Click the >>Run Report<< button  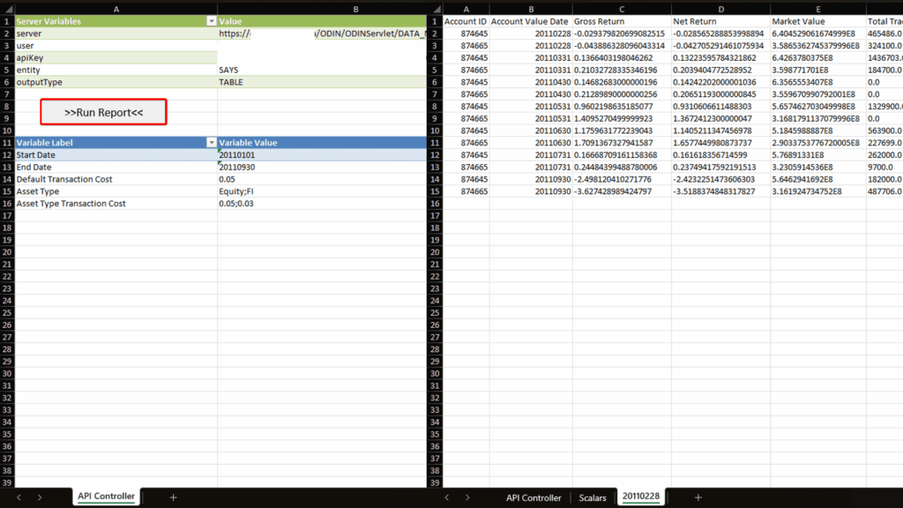tap(103, 113)
